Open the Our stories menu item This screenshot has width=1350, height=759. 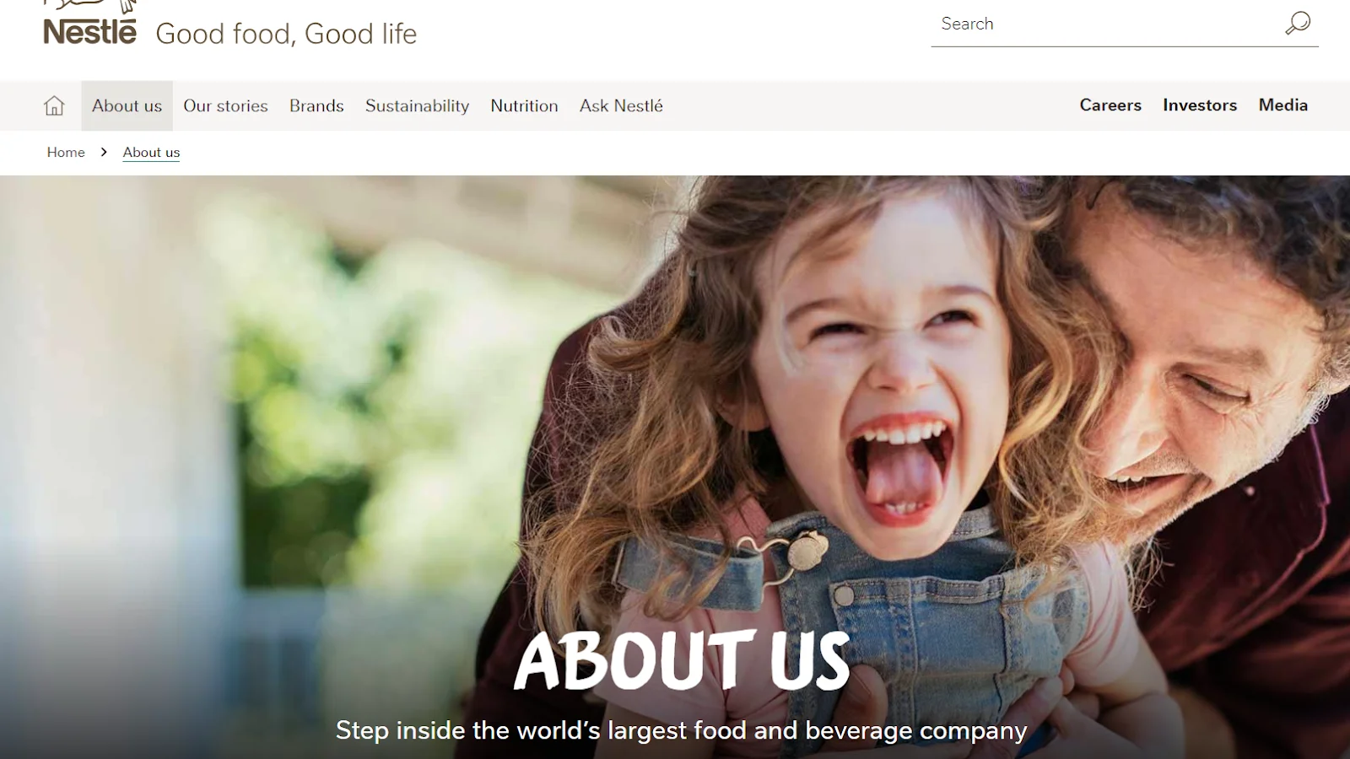(x=225, y=105)
